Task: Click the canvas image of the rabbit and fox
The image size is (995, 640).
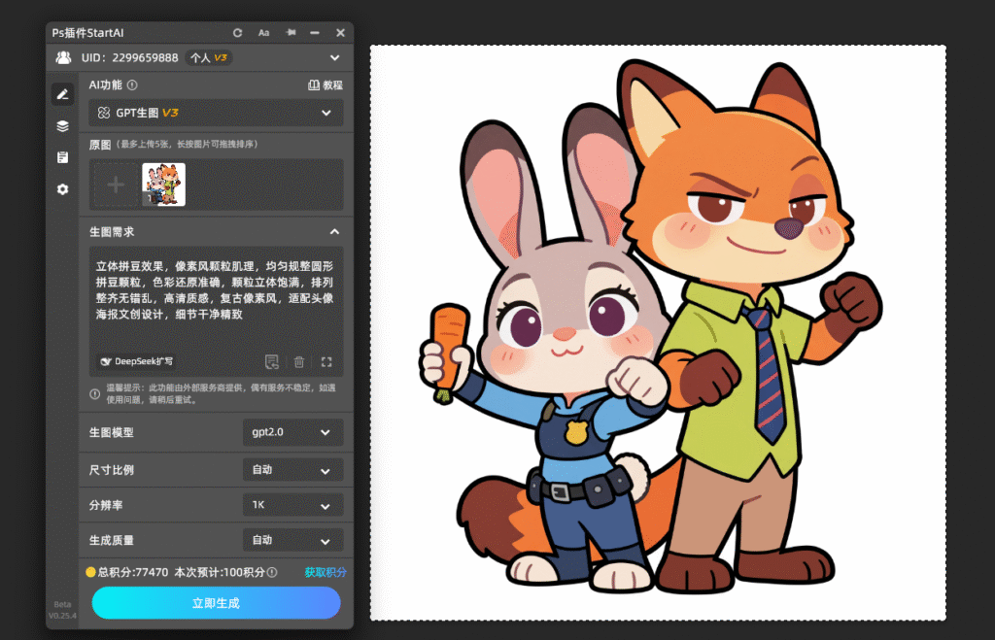Action: [x=658, y=333]
